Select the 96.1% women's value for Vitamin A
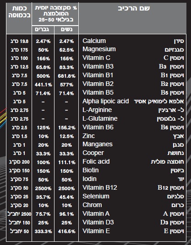 tap(66, 214)
